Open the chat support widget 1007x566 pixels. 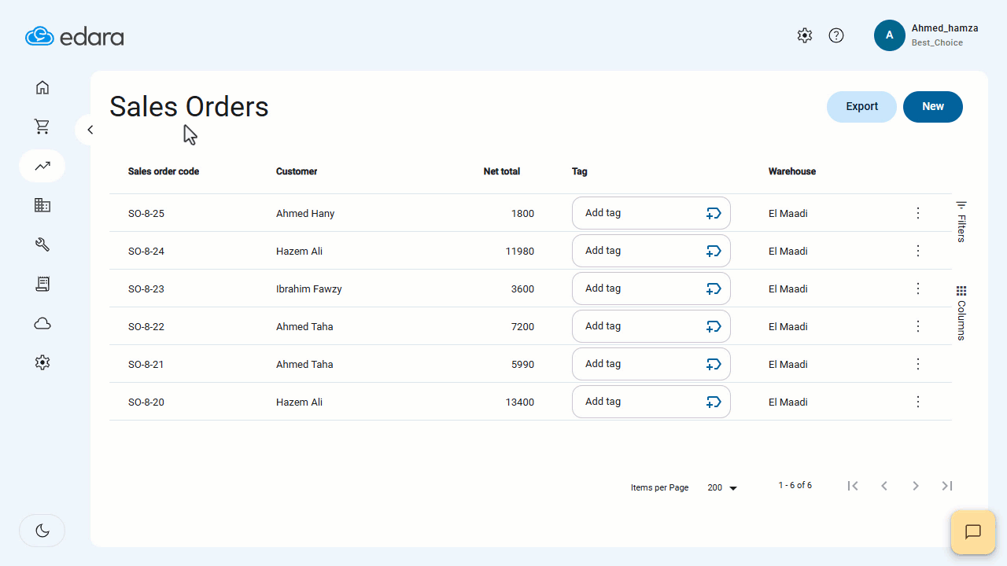click(973, 532)
